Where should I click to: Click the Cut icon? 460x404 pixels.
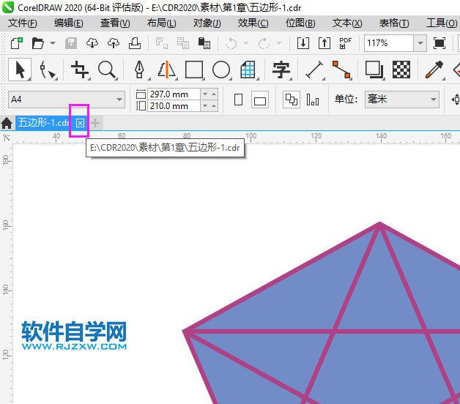click(x=162, y=43)
